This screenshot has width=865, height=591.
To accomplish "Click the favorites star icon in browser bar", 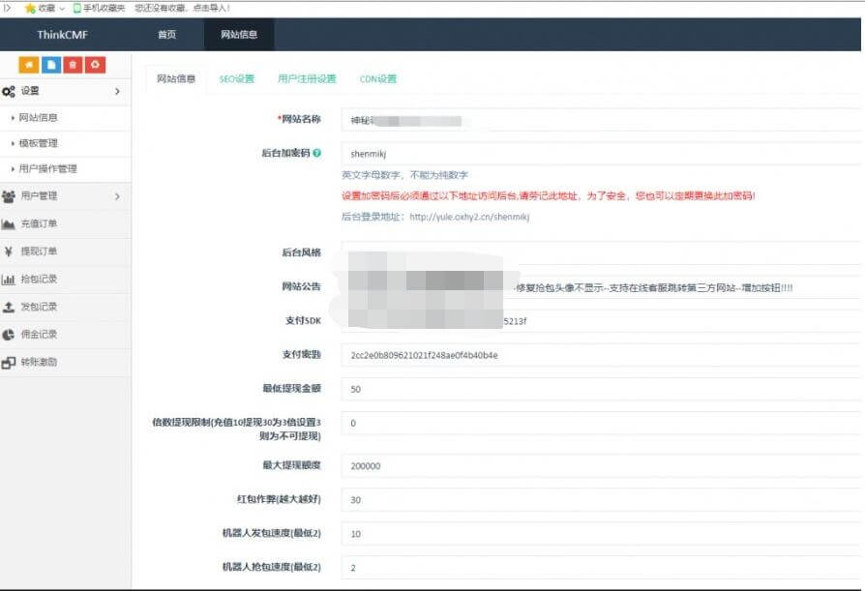I will 30,8.
